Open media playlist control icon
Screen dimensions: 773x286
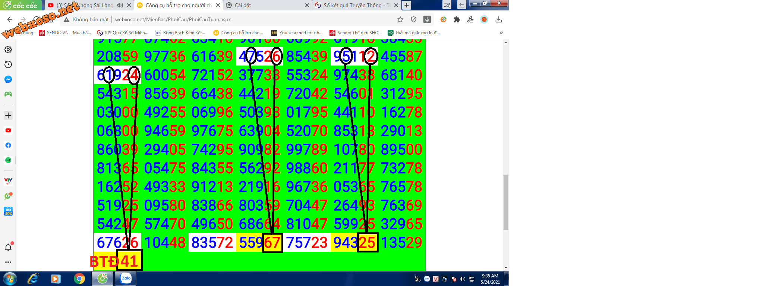pos(470,19)
